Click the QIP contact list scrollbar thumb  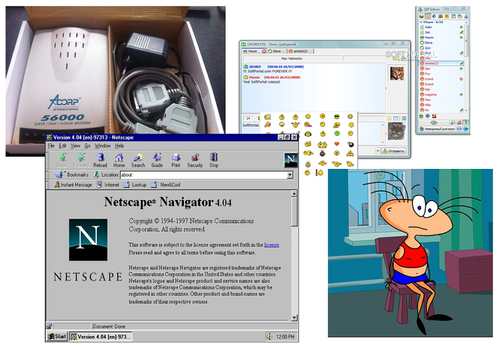(466, 41)
